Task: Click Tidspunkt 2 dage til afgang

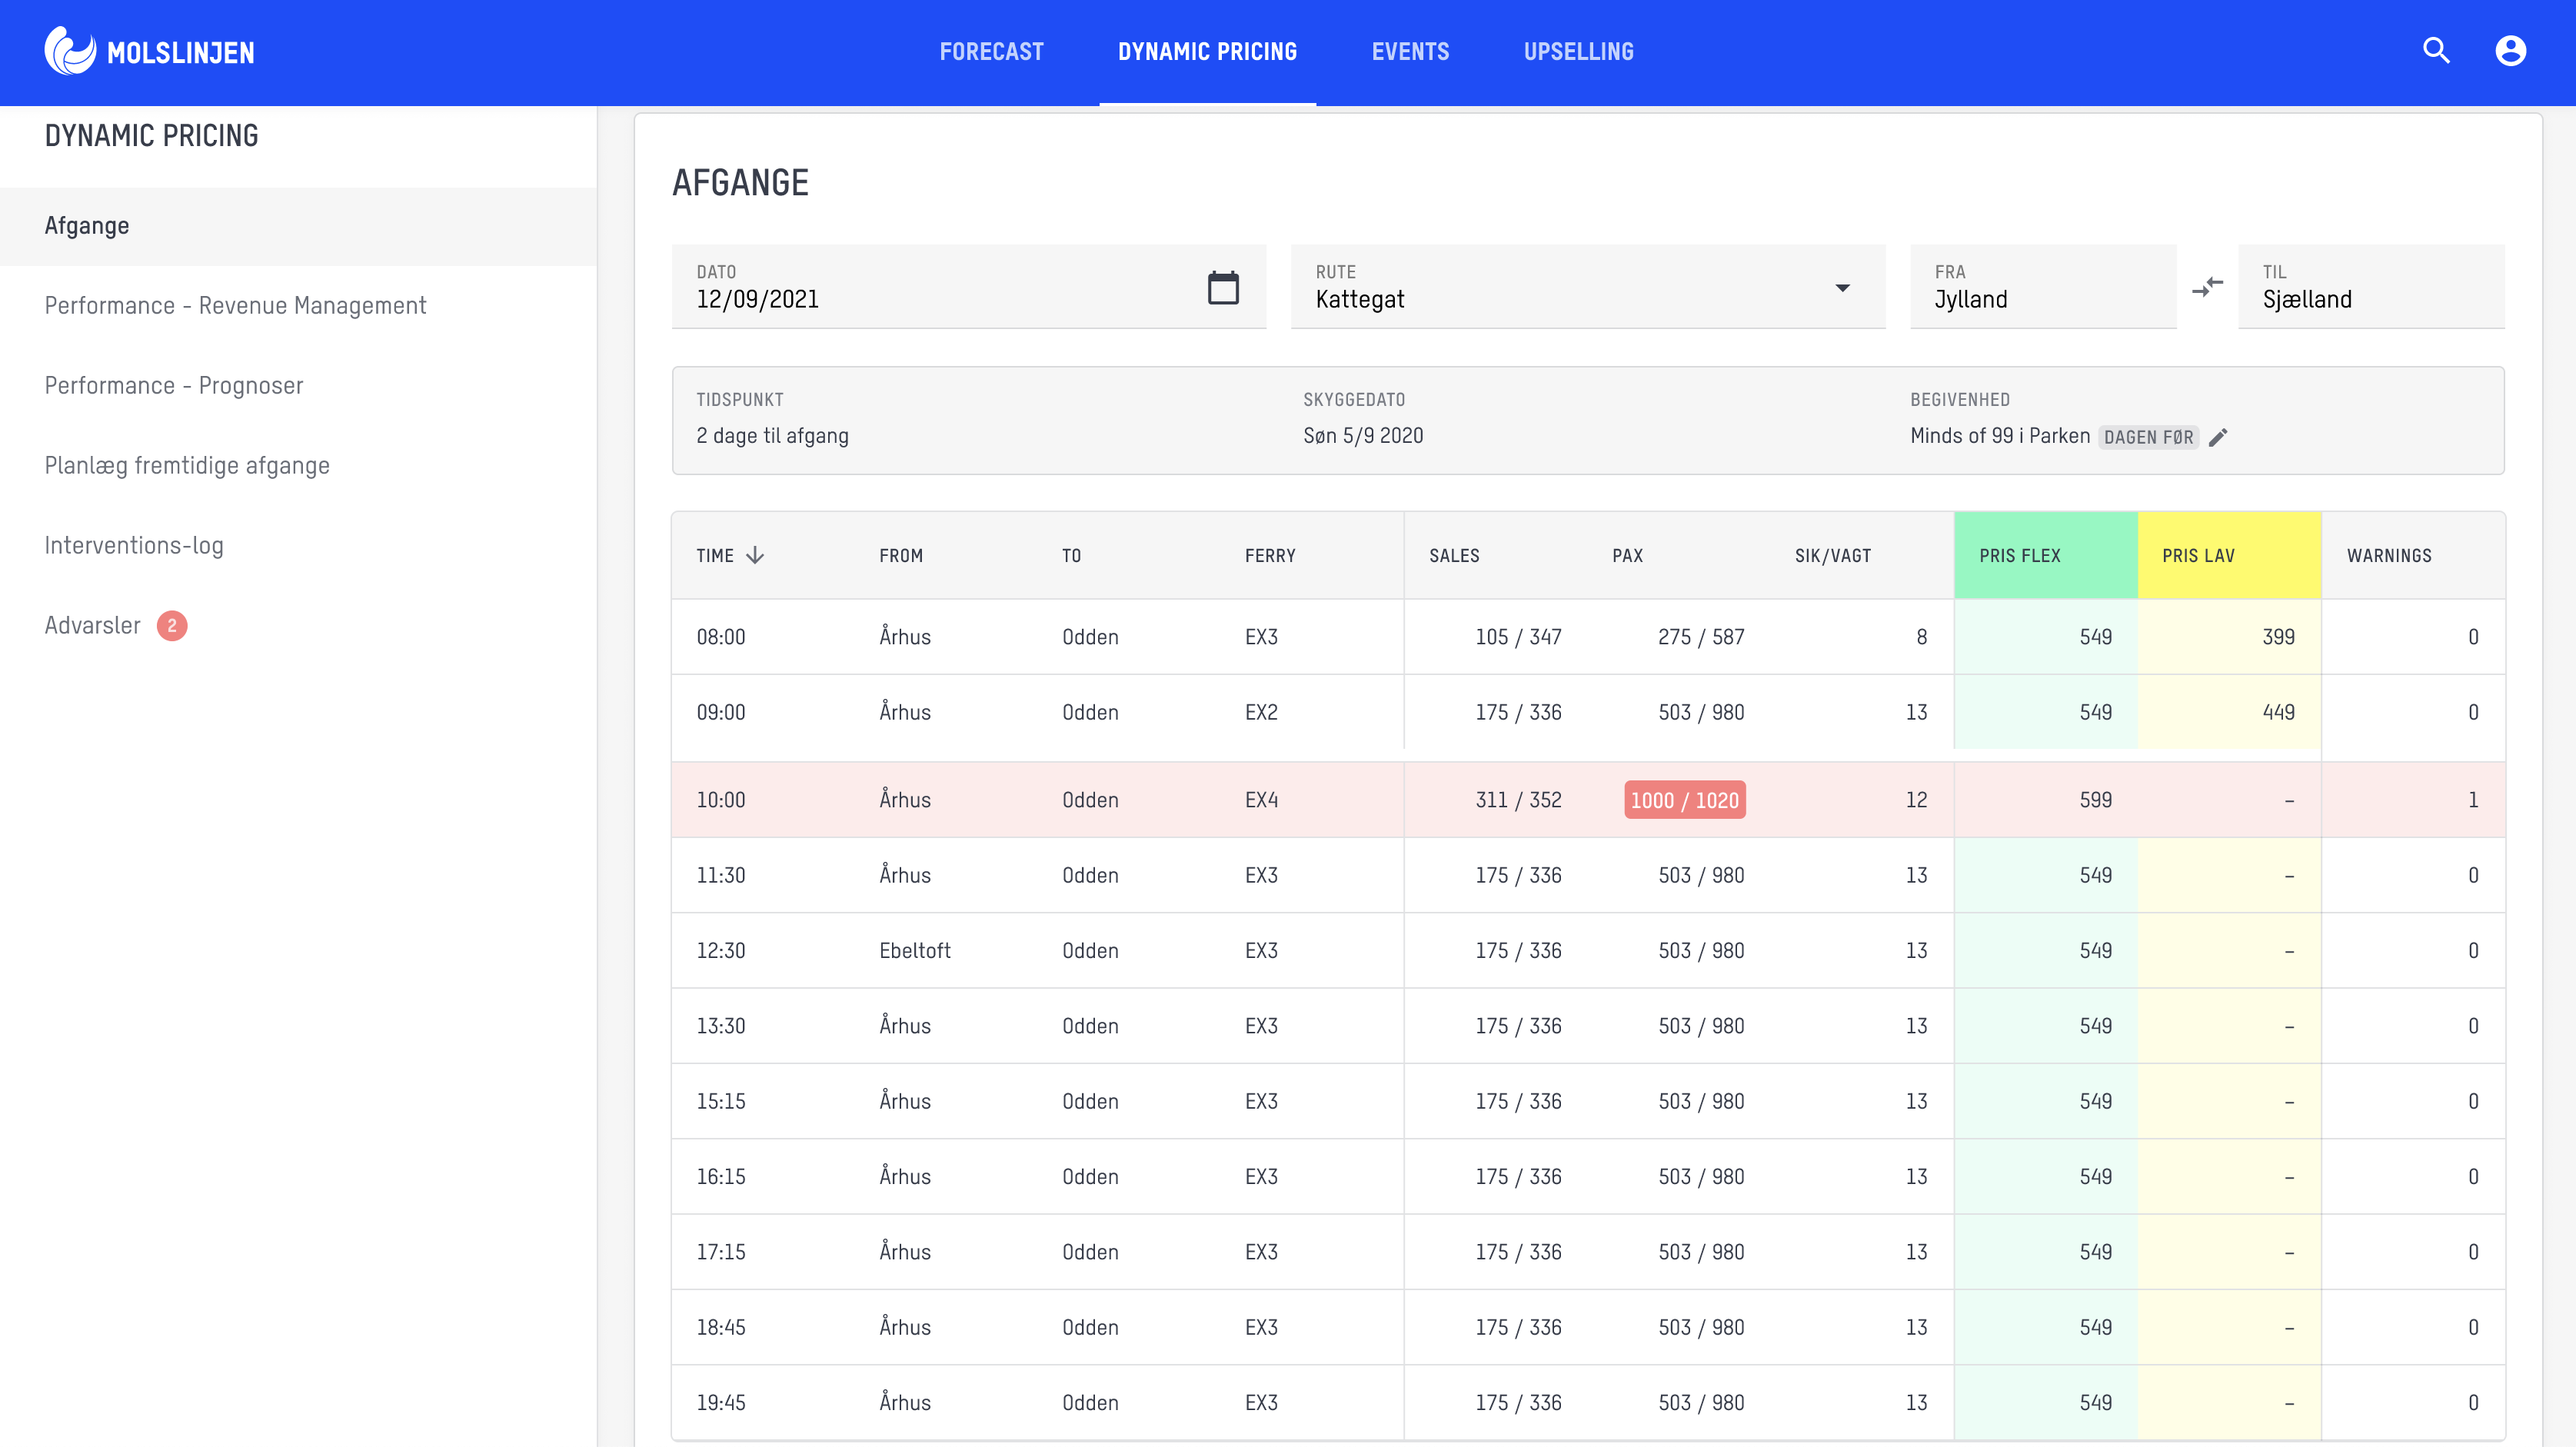Action: pos(772,436)
